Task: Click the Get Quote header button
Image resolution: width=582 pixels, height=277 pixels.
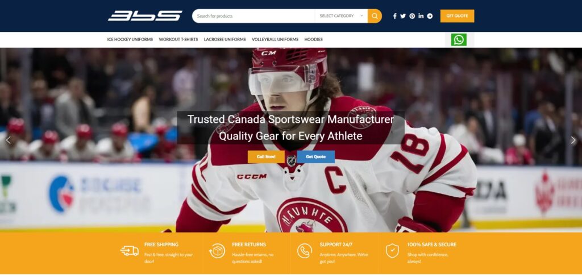Action: [x=458, y=16]
